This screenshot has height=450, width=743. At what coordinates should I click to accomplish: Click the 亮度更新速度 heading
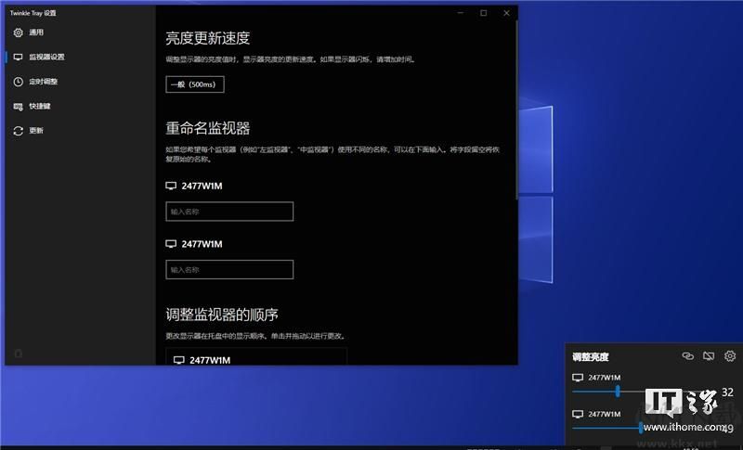coord(207,38)
